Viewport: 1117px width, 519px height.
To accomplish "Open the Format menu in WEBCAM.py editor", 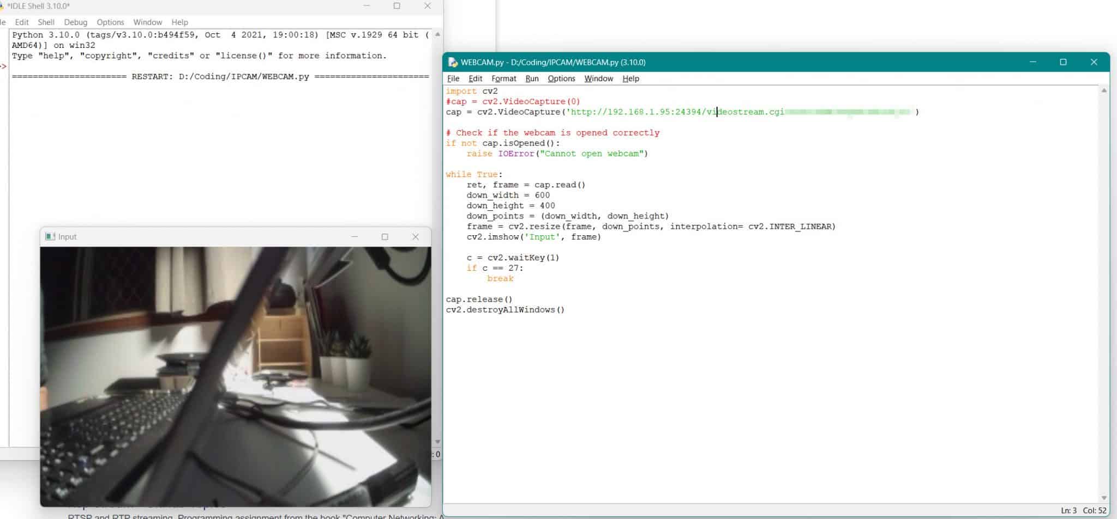I will (x=503, y=78).
